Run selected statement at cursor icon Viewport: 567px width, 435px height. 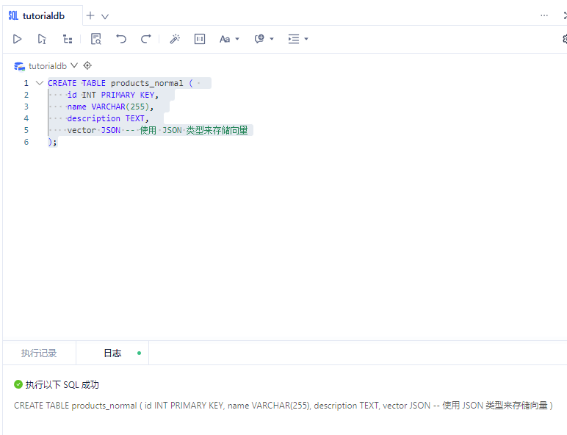[x=42, y=39]
